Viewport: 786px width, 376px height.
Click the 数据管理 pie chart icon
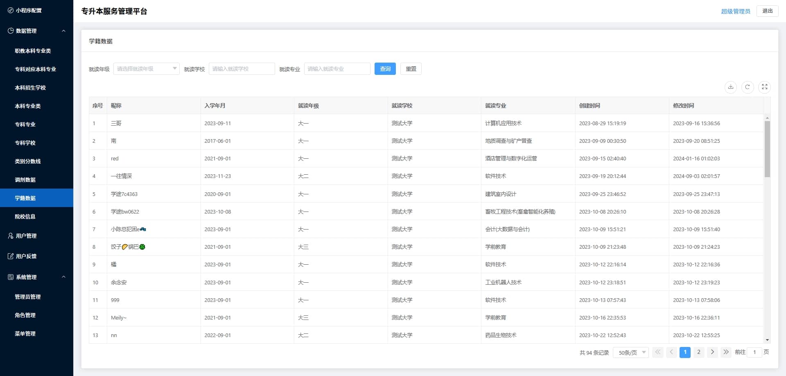11,31
